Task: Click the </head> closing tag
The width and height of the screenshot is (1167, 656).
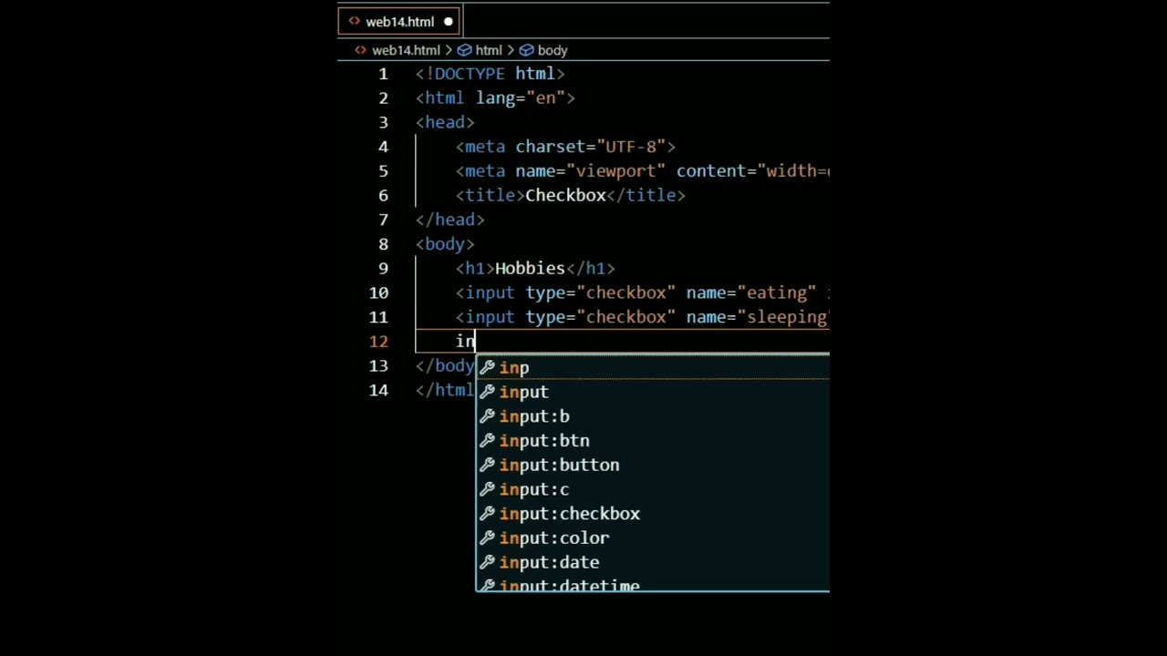Action: point(450,220)
